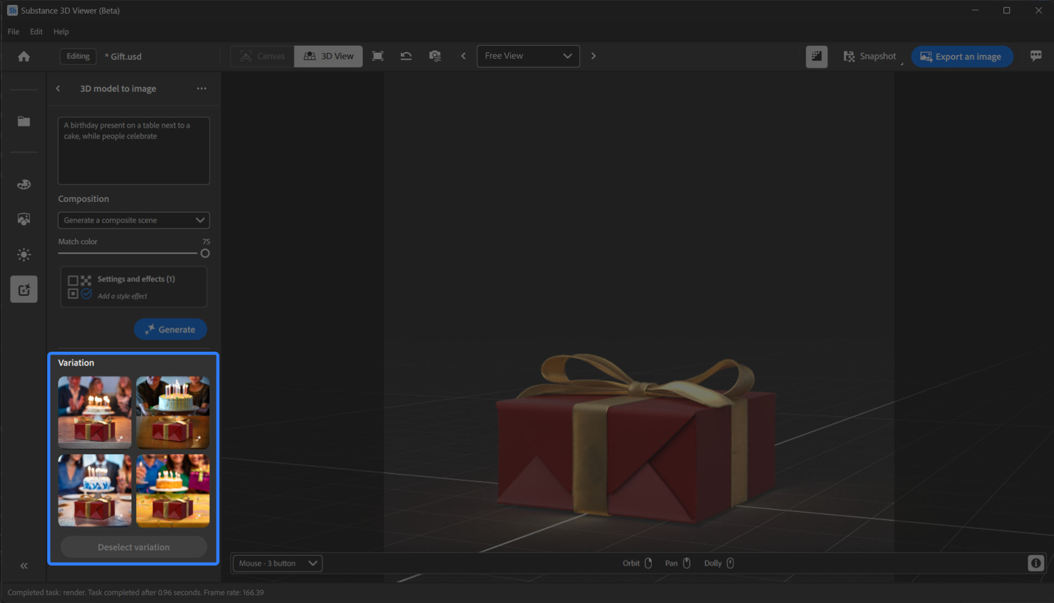Switch to the Canvas tab
Screen dimensions: 1054x603
pyautogui.click(x=262, y=57)
